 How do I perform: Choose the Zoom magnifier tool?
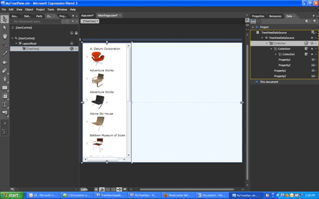[5, 45]
